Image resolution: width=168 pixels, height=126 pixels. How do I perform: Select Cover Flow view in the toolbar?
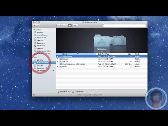tap(70, 25)
